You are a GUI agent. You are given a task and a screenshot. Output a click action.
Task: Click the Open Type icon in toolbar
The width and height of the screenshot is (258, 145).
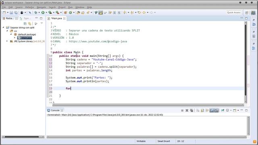[78, 12]
